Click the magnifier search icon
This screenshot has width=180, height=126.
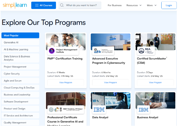(x=62, y=5)
